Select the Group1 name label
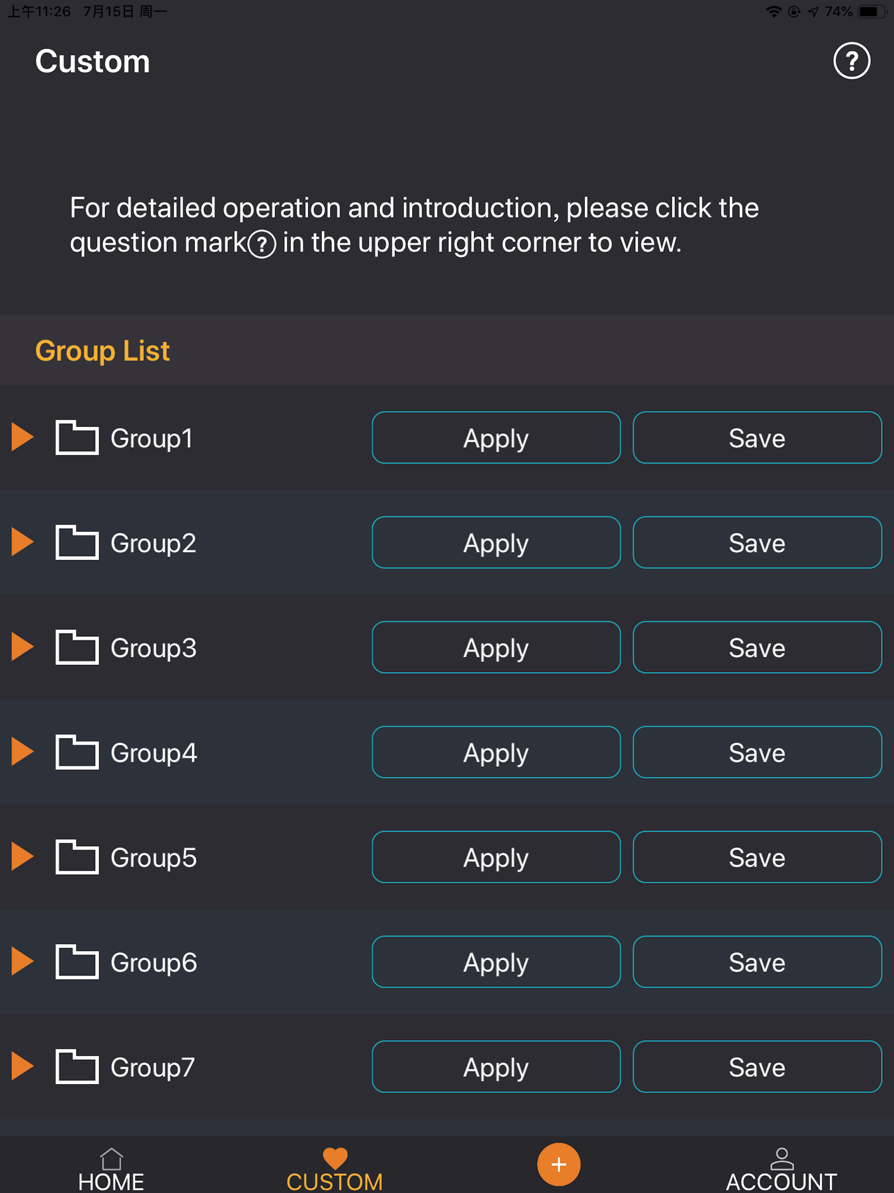This screenshot has height=1193, width=894. point(151,438)
